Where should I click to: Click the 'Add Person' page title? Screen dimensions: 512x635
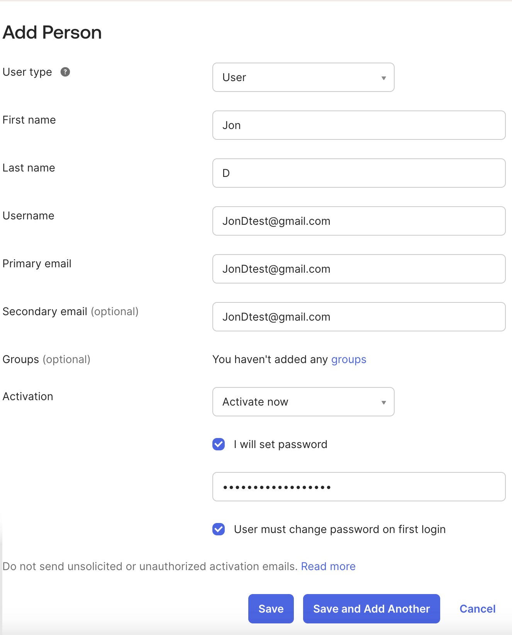click(x=52, y=32)
